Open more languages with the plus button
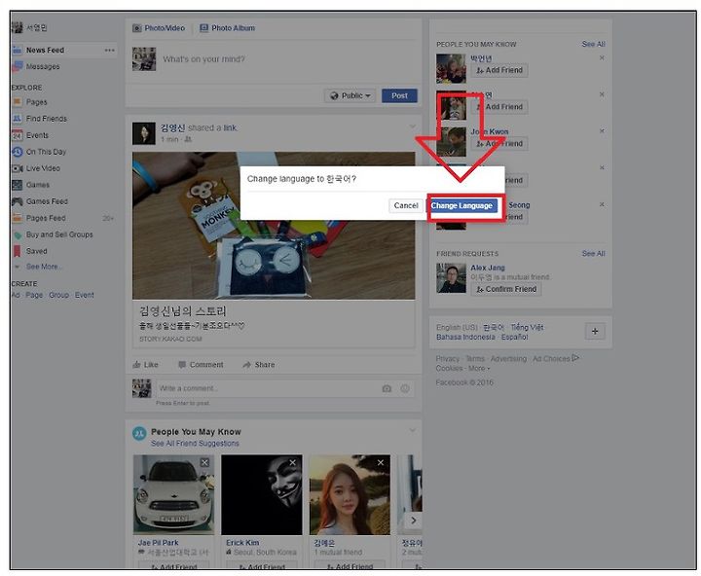Screen dimensions: 701x576 (x=595, y=332)
